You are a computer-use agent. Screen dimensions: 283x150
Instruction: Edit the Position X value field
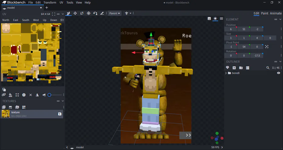click(231, 29)
